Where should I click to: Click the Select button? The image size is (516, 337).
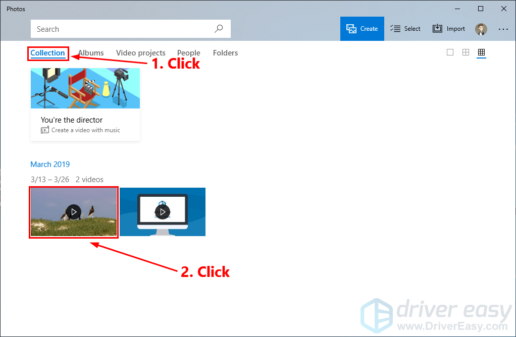(x=405, y=29)
